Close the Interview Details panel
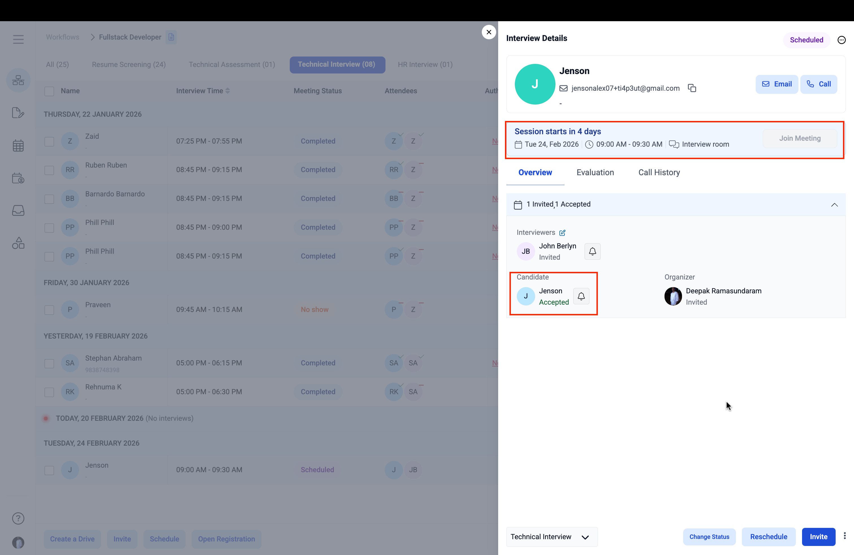This screenshot has height=555, width=854. 489,32
